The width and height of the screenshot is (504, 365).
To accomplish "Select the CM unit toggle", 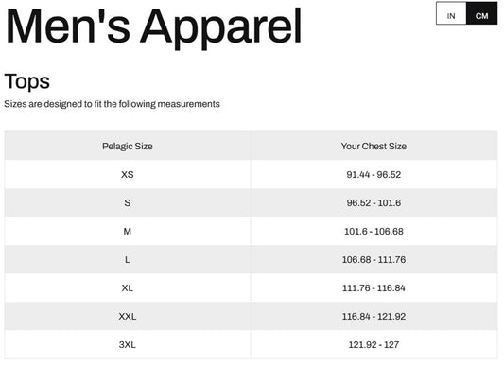I will click(x=481, y=13).
